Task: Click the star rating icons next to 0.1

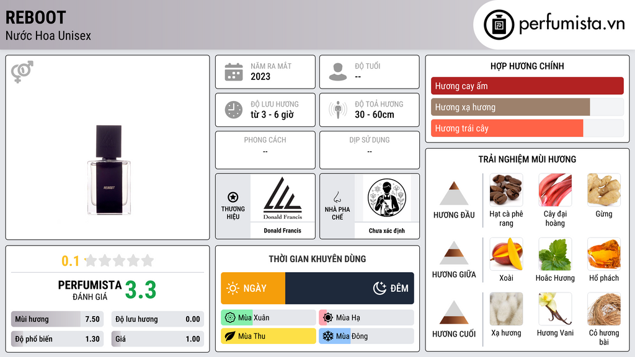Action: coord(120,260)
